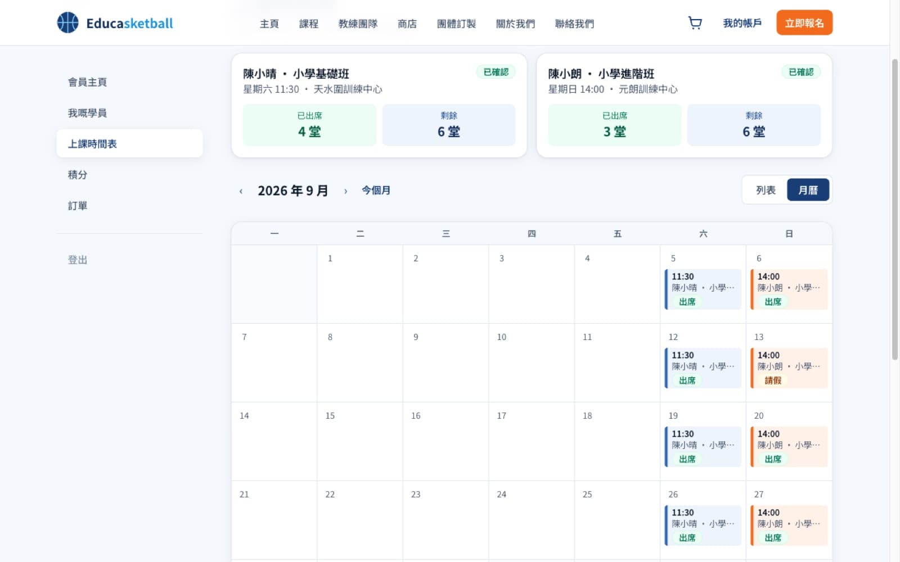Screen dimensions: 900x562
Task: Click the 立即報名 button
Action: 804,22
